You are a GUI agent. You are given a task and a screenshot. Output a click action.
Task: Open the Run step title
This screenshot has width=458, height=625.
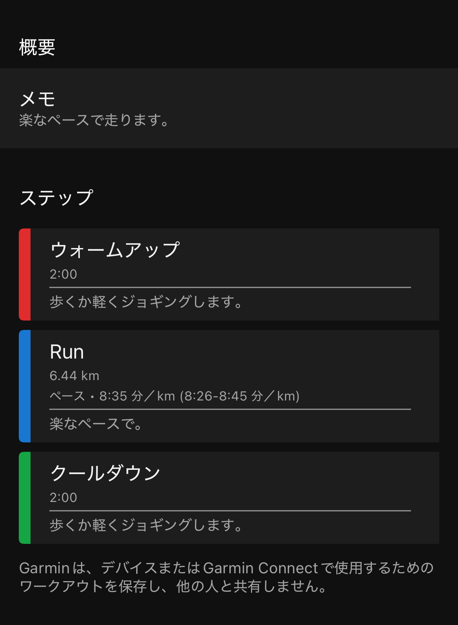tap(67, 352)
